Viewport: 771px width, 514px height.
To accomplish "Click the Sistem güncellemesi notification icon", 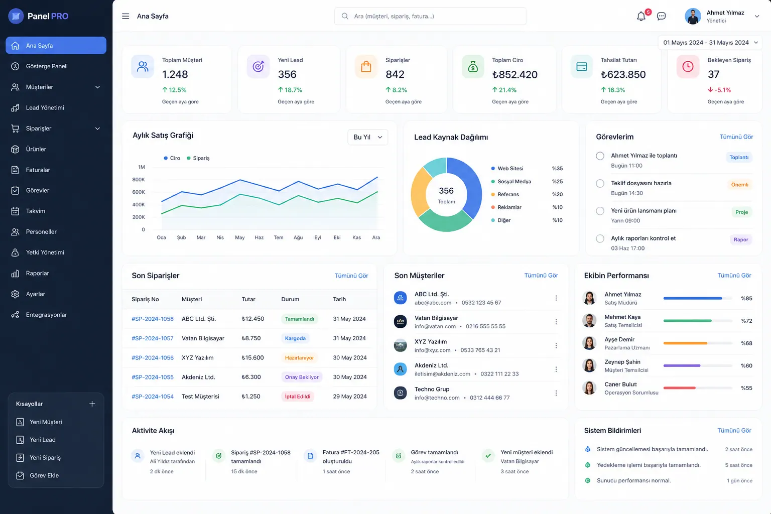I will [x=588, y=449].
